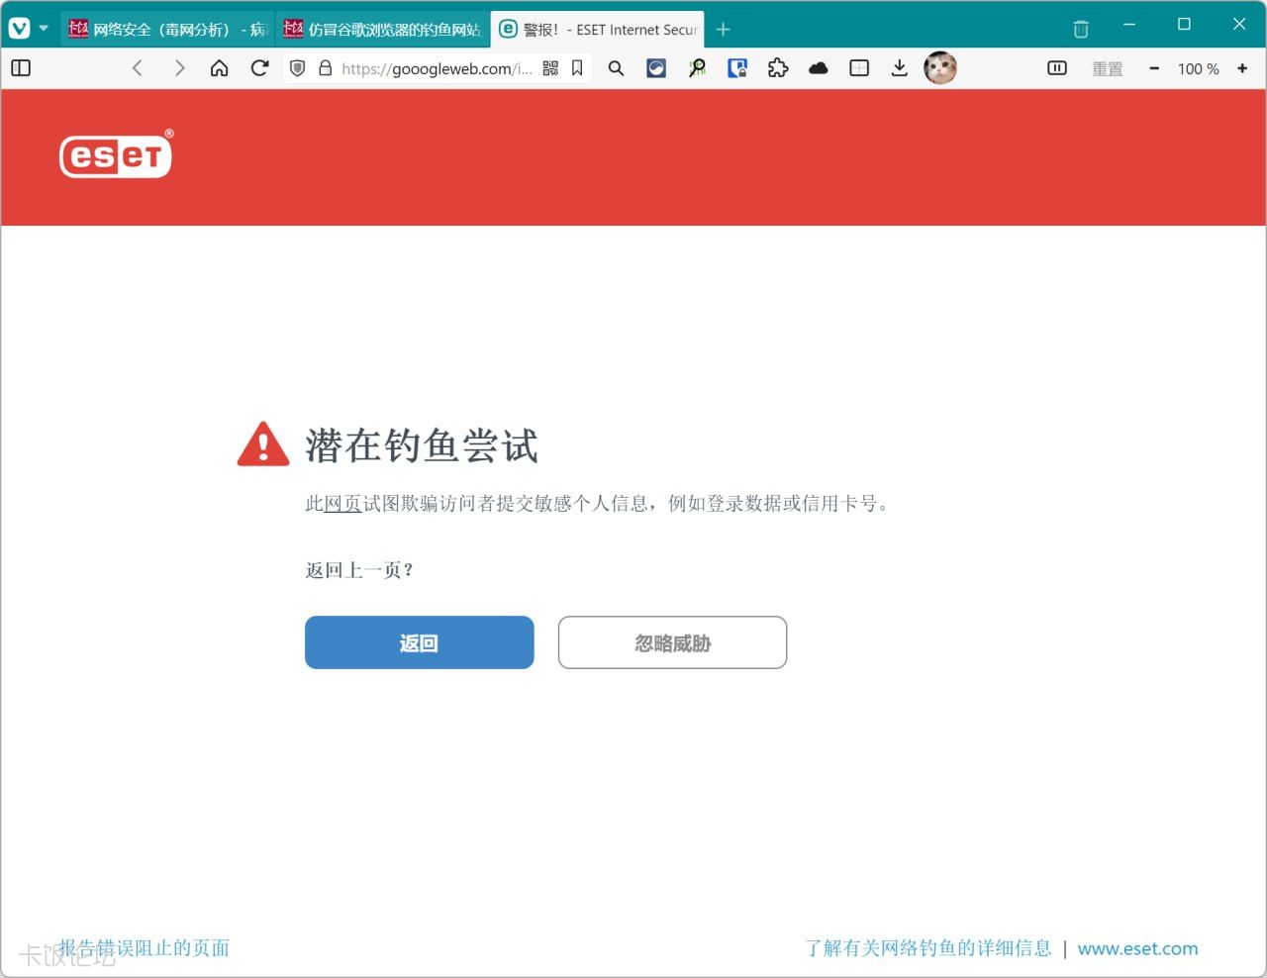Click the 100 % zoom value
The height and width of the screenshot is (978, 1267).
click(x=1198, y=68)
